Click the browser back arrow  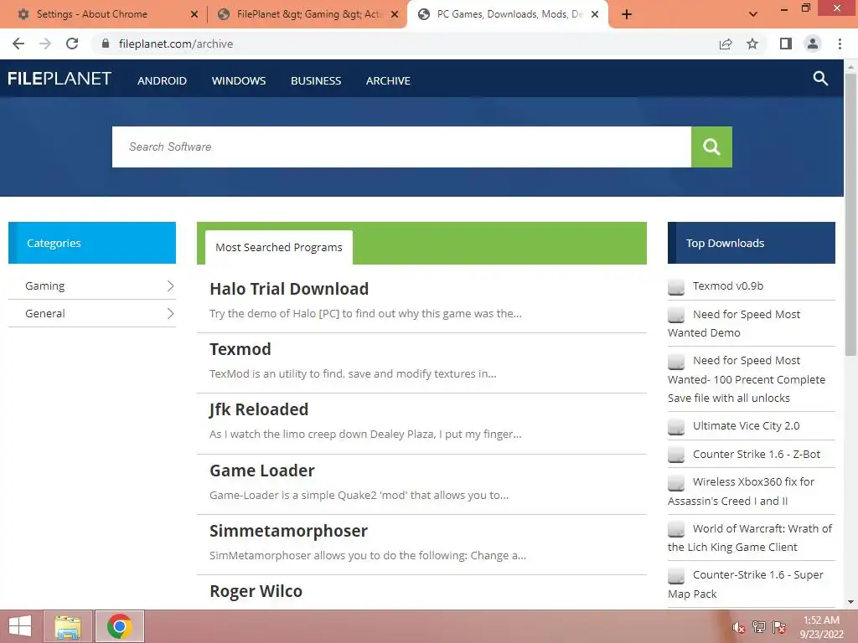pyautogui.click(x=18, y=44)
